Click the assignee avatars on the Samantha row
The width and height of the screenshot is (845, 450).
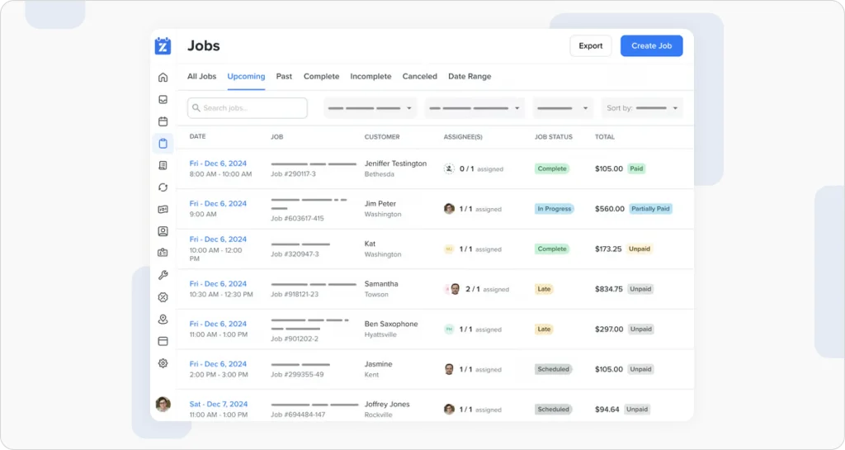pyautogui.click(x=452, y=289)
